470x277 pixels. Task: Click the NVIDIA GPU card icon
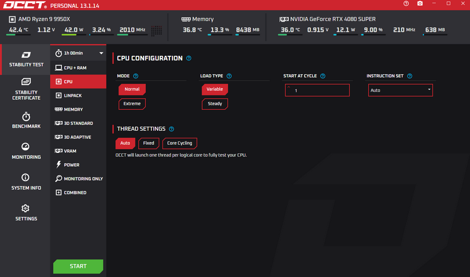tap(284, 19)
